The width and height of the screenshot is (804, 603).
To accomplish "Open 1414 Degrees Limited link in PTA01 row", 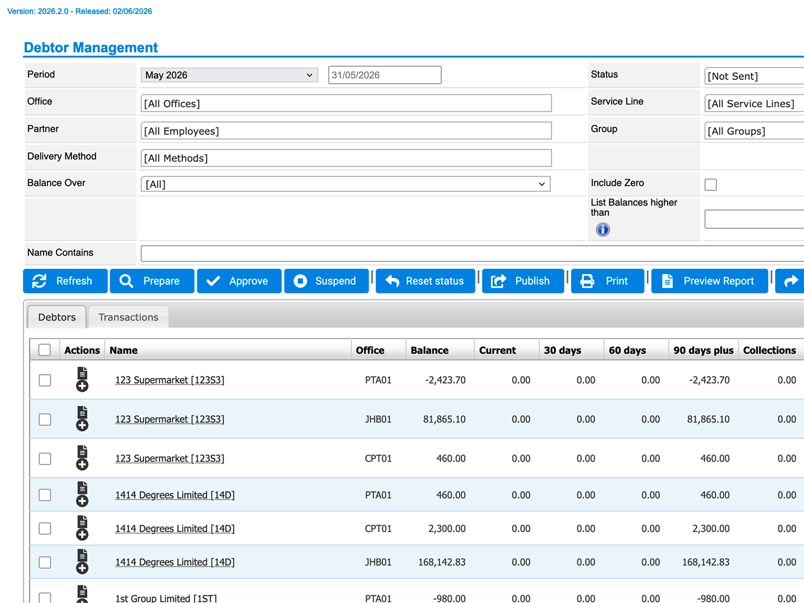I will [175, 495].
